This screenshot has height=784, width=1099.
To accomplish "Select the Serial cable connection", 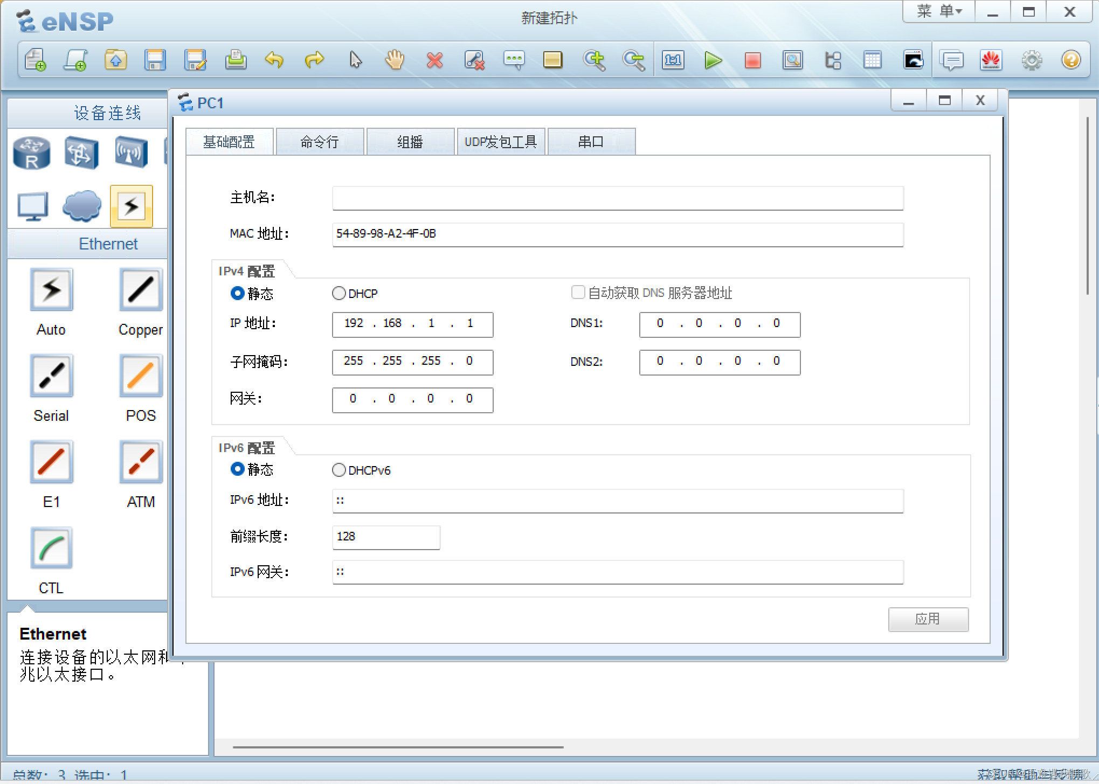I will 52,376.
